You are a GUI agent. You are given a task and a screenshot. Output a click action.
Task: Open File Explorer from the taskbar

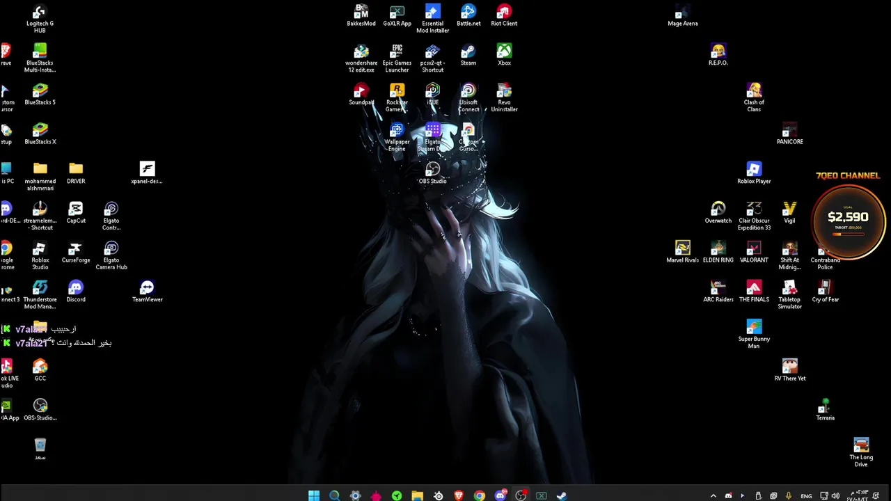pyautogui.click(x=417, y=495)
